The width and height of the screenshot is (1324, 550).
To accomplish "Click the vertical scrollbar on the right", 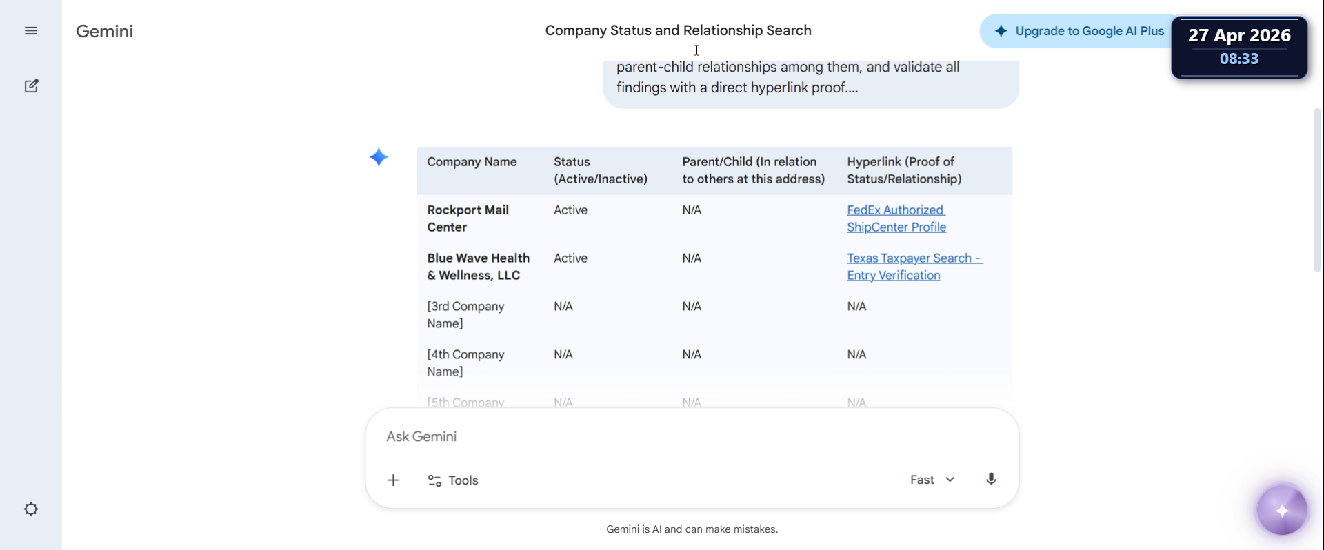I will [1318, 190].
